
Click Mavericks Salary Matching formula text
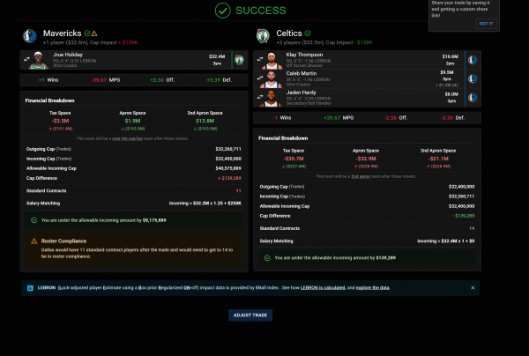coord(205,204)
